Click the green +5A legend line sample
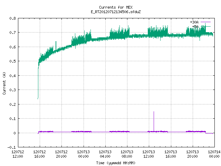The width and height of the screenshot is (221, 166). [205, 26]
